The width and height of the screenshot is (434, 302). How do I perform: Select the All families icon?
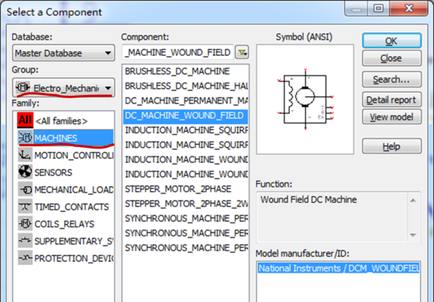24,121
